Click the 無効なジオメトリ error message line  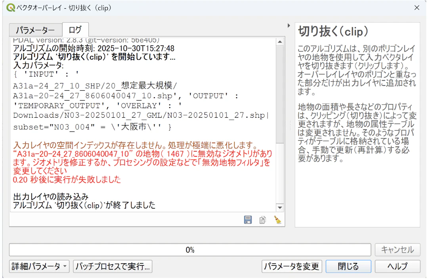click(143, 162)
